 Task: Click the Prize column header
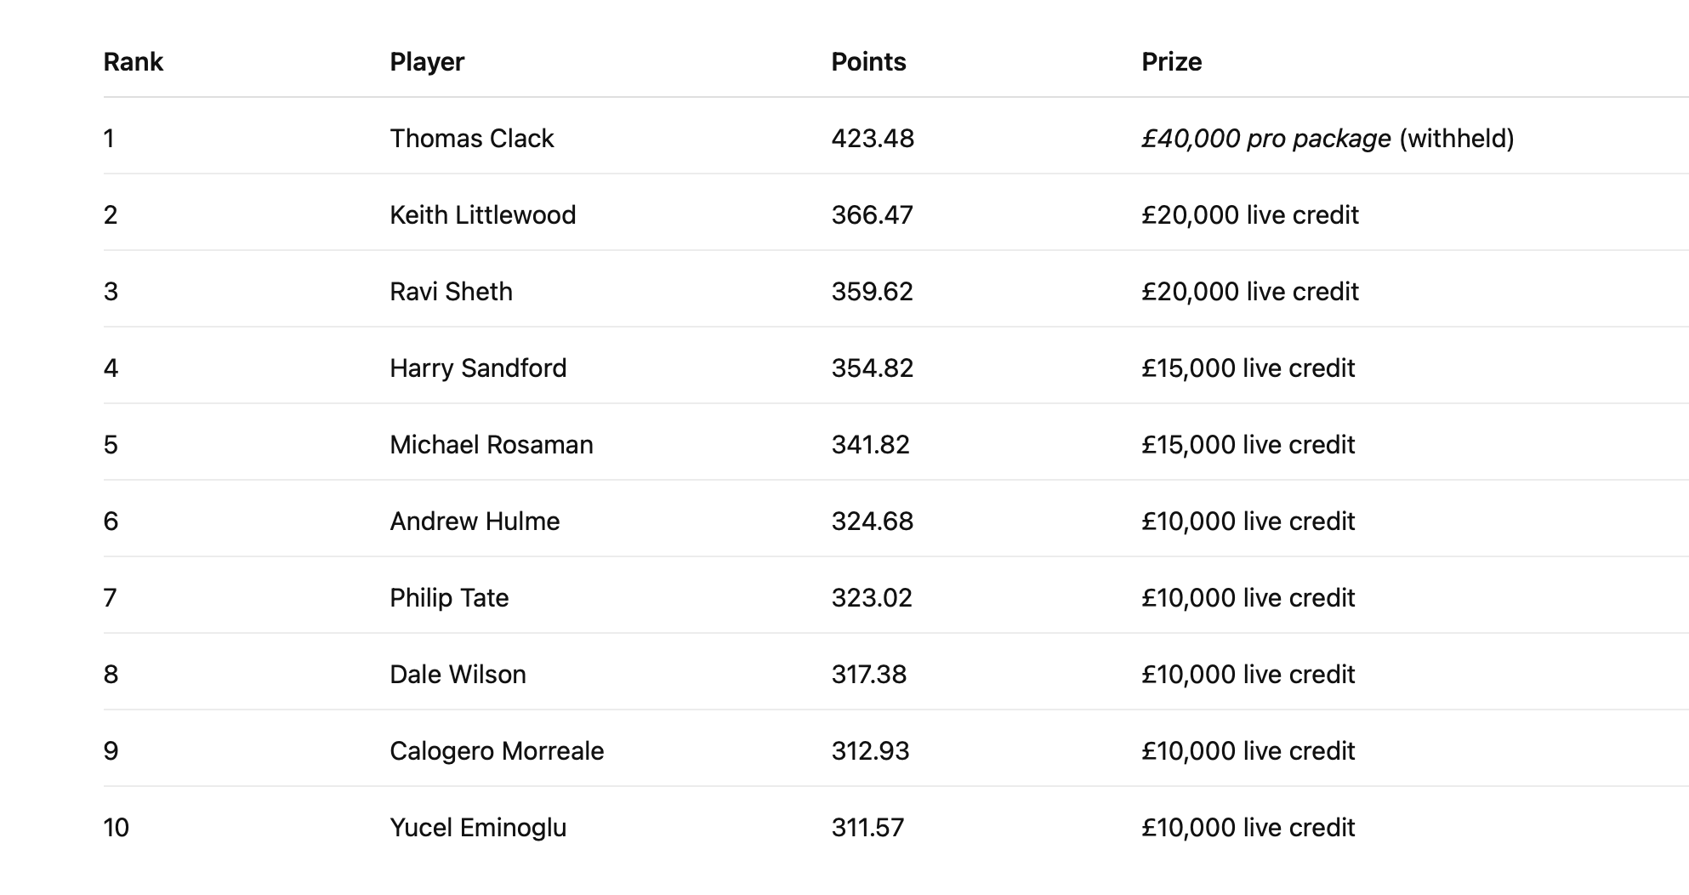point(1171,62)
